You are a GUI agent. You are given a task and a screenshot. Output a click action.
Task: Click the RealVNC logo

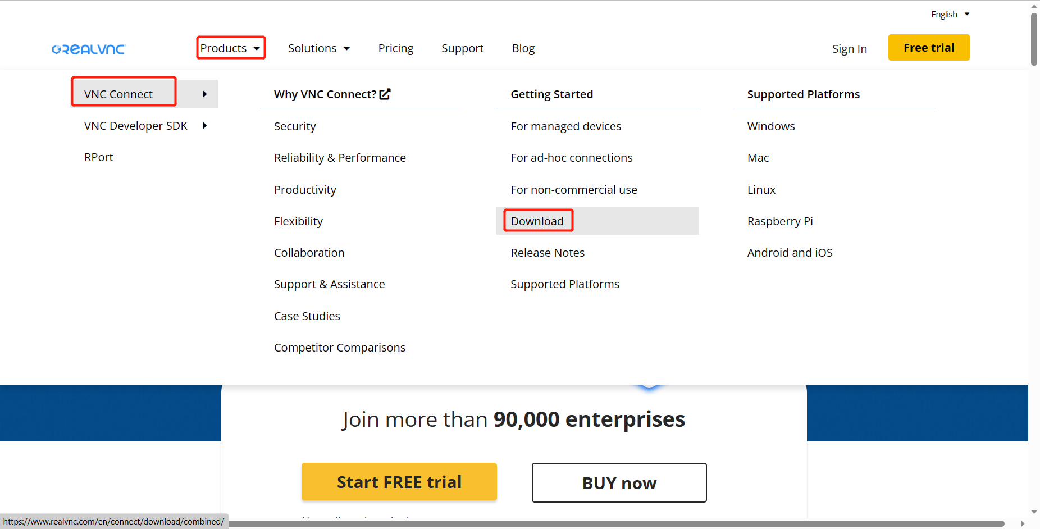(x=89, y=49)
